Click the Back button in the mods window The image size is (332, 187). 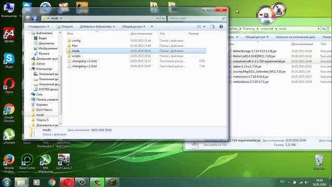point(27,19)
